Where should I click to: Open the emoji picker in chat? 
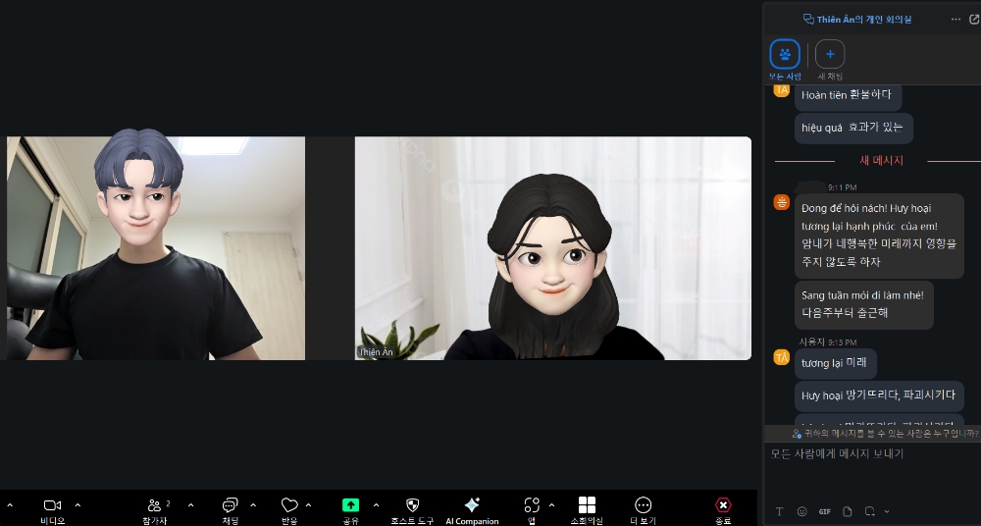tap(802, 511)
